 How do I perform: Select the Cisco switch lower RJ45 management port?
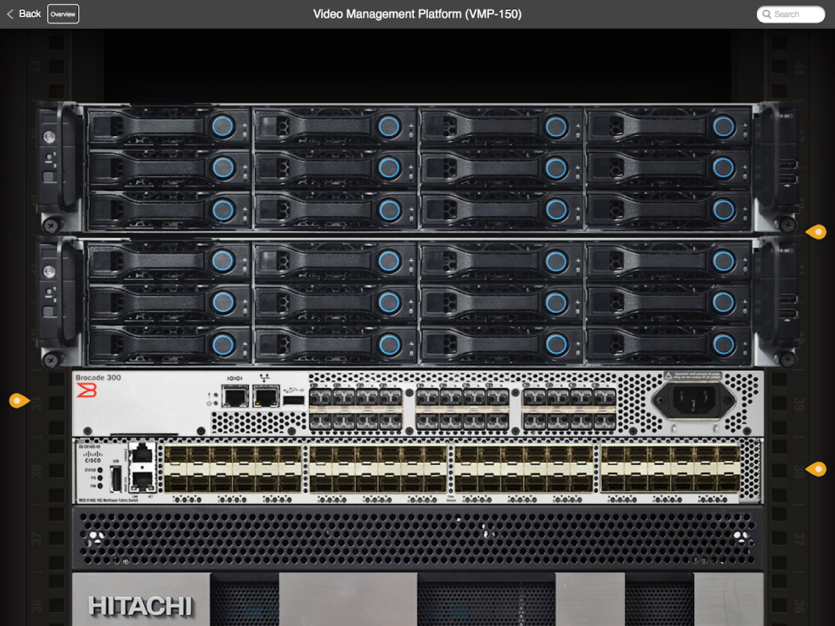142,480
